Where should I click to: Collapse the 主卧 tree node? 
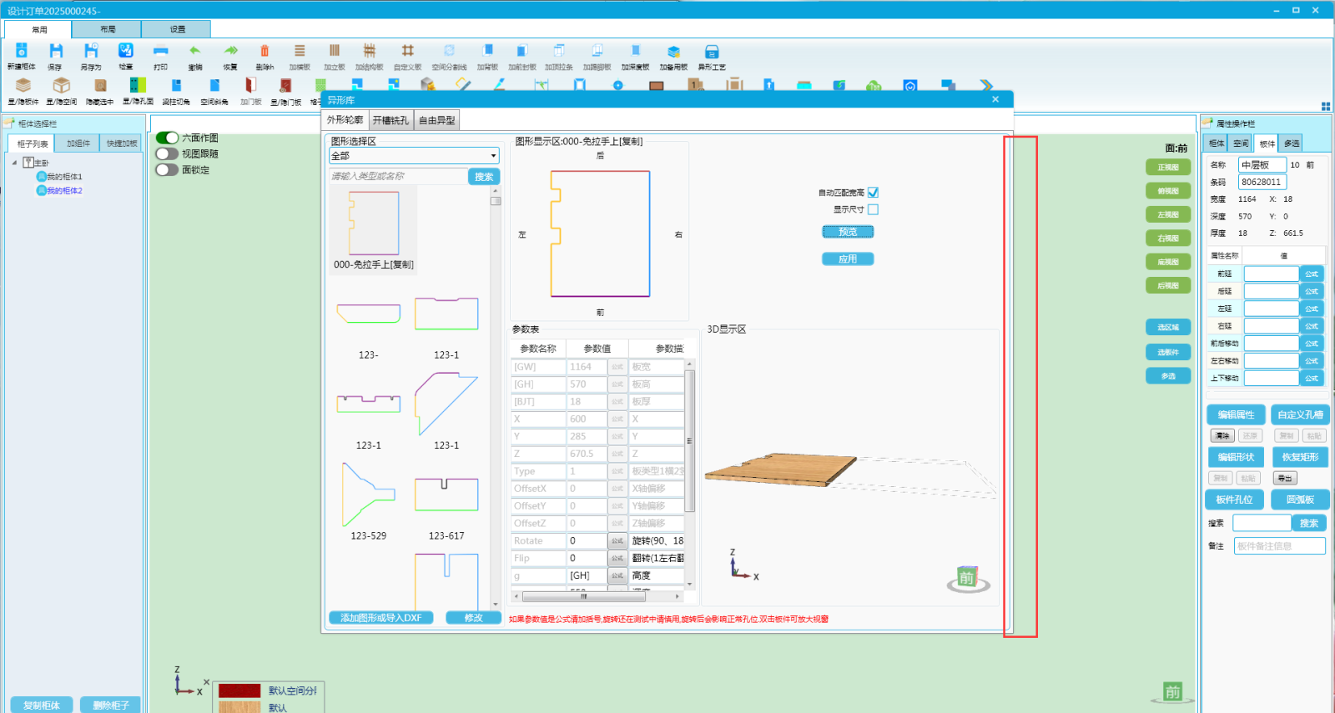(14, 163)
